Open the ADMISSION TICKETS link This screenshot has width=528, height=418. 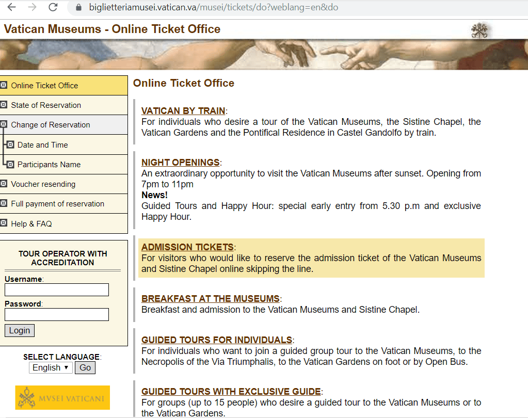tap(187, 247)
